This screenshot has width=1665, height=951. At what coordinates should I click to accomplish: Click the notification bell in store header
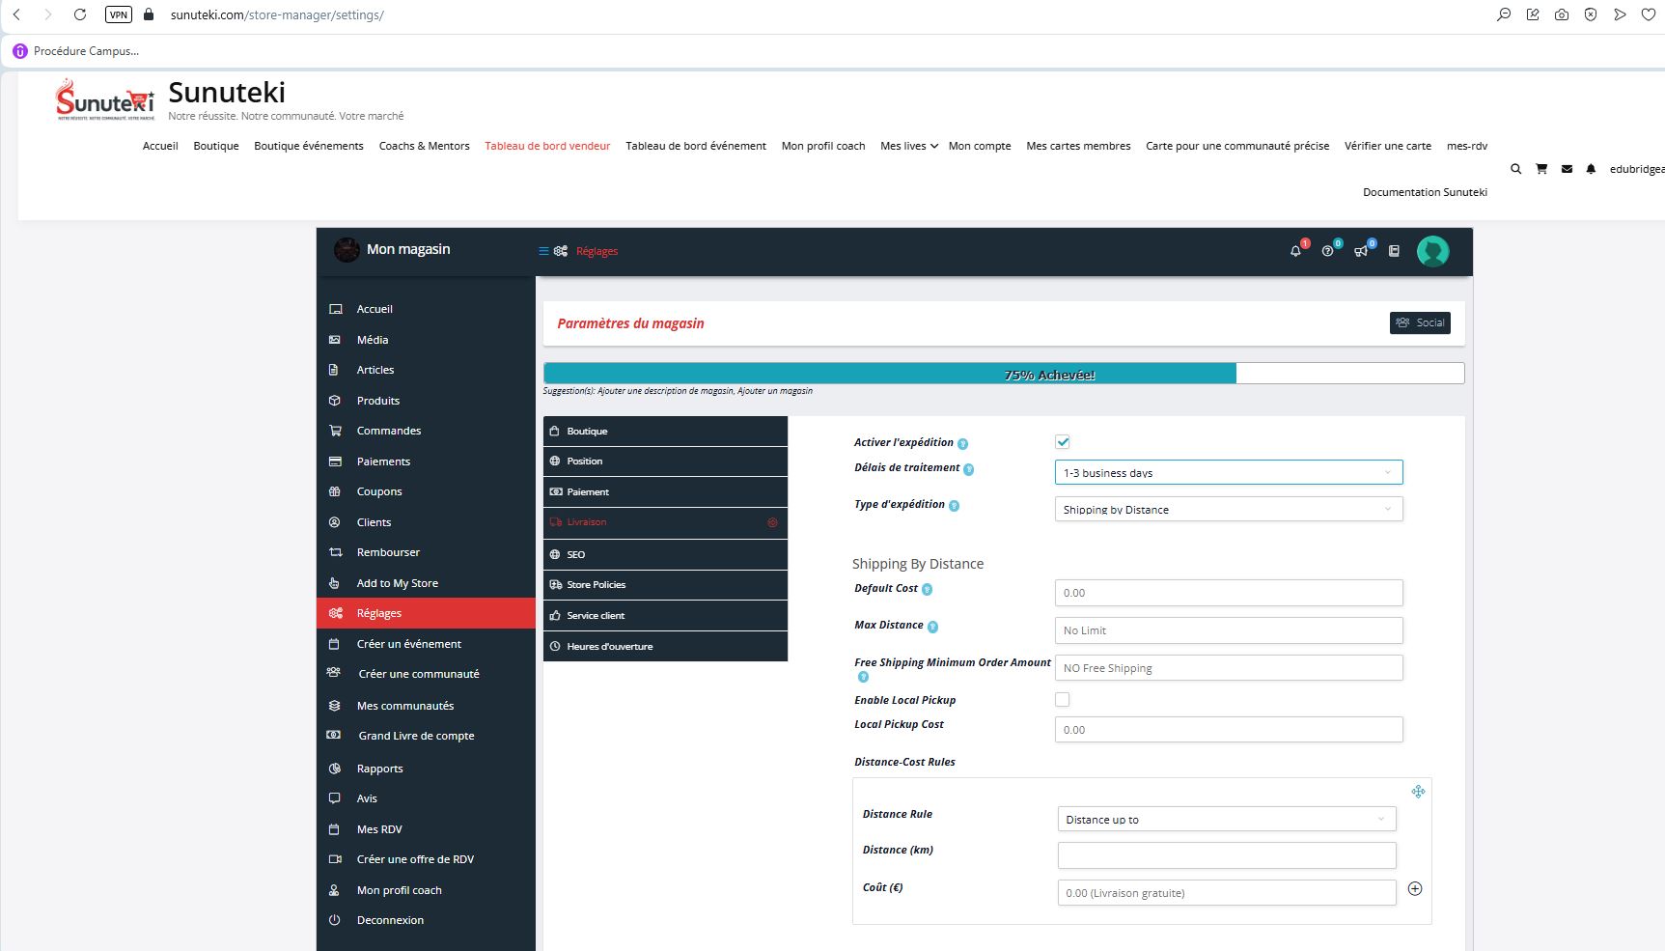(x=1295, y=251)
